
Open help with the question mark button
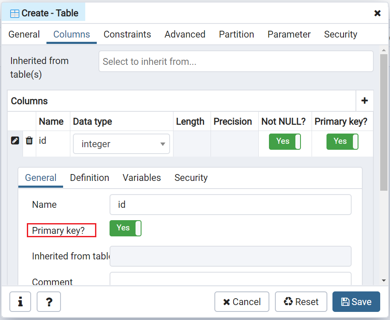[x=49, y=302]
